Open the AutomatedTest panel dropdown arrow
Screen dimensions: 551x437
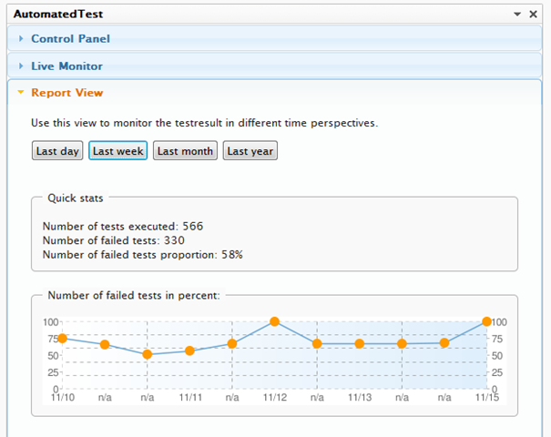click(519, 15)
